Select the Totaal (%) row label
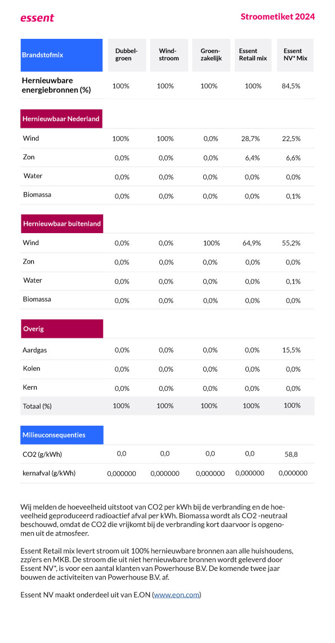 pyautogui.click(x=37, y=407)
